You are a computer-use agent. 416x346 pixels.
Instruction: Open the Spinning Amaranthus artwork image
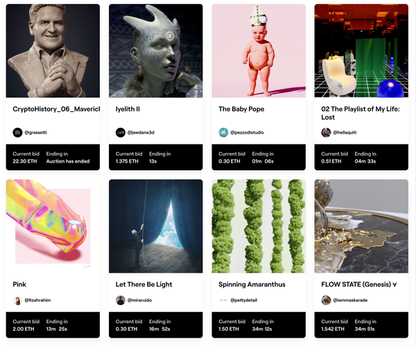(x=259, y=226)
